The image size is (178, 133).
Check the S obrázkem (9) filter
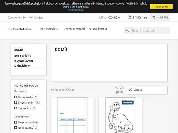point(16,108)
